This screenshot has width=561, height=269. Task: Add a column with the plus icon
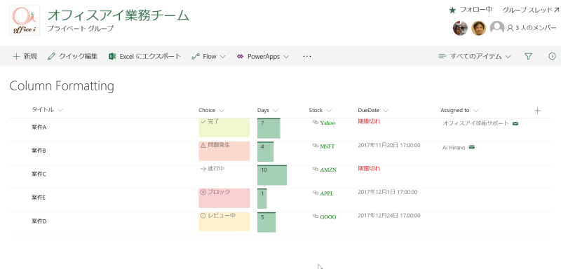(x=537, y=111)
